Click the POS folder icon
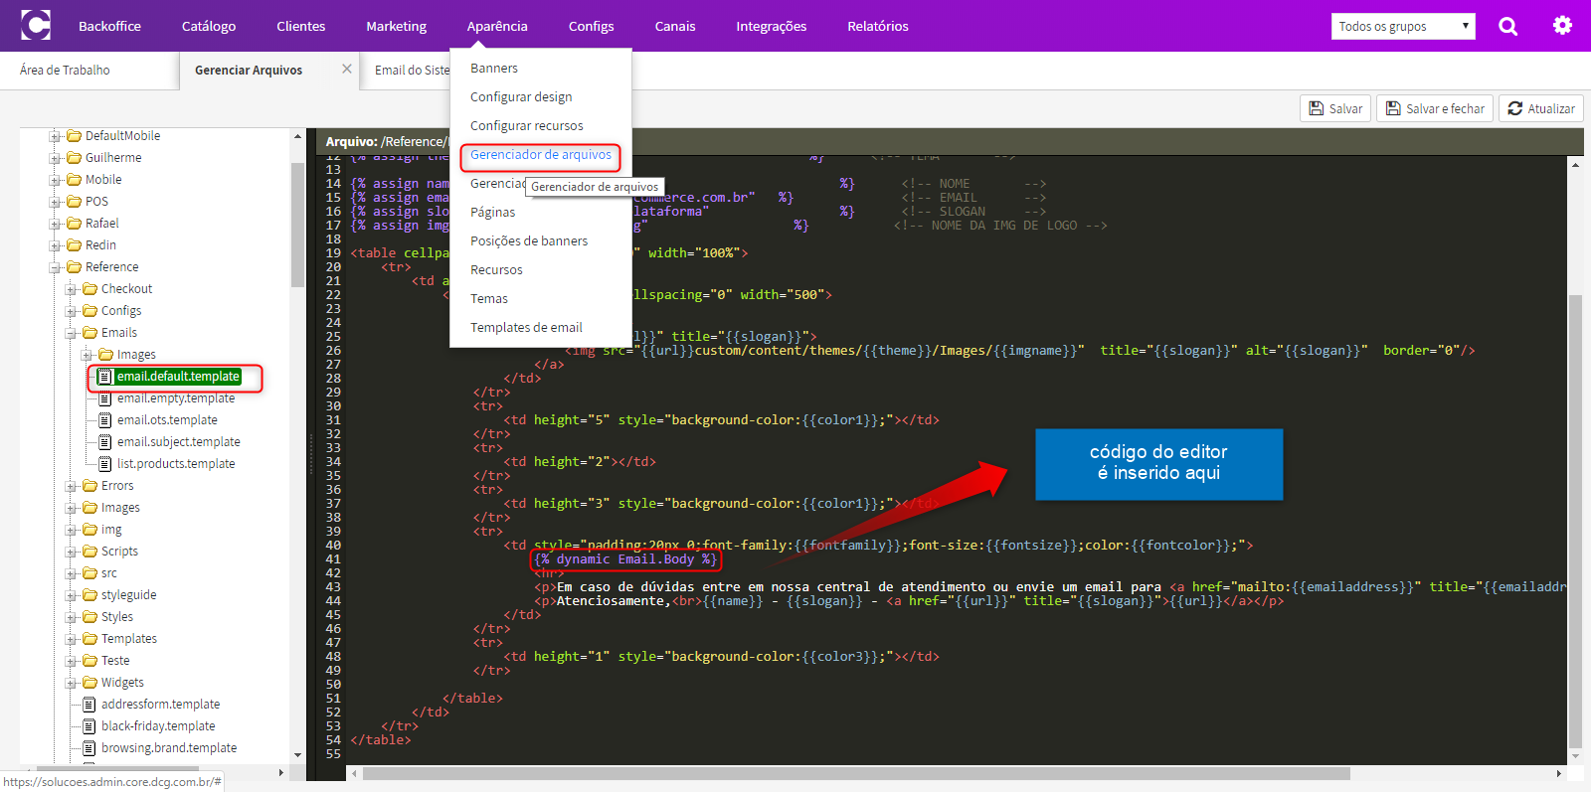This screenshot has width=1591, height=792. [74, 202]
